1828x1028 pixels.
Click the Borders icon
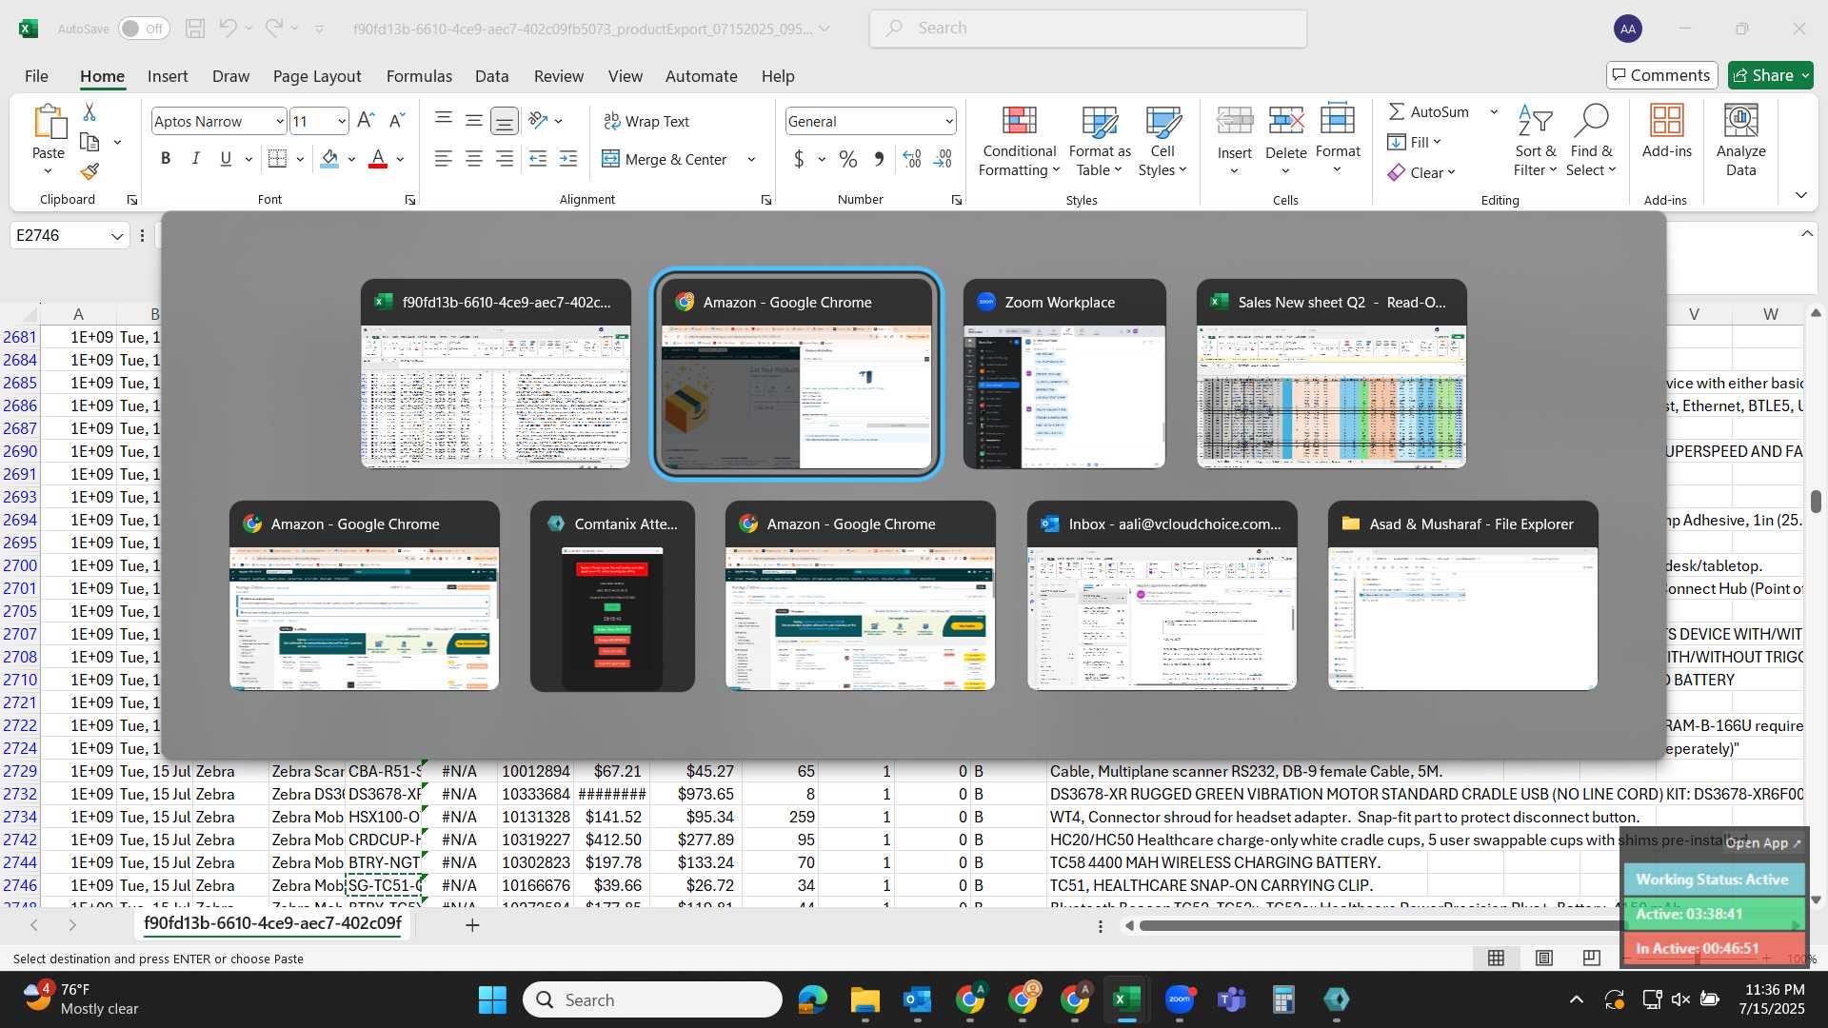pyautogui.click(x=277, y=159)
